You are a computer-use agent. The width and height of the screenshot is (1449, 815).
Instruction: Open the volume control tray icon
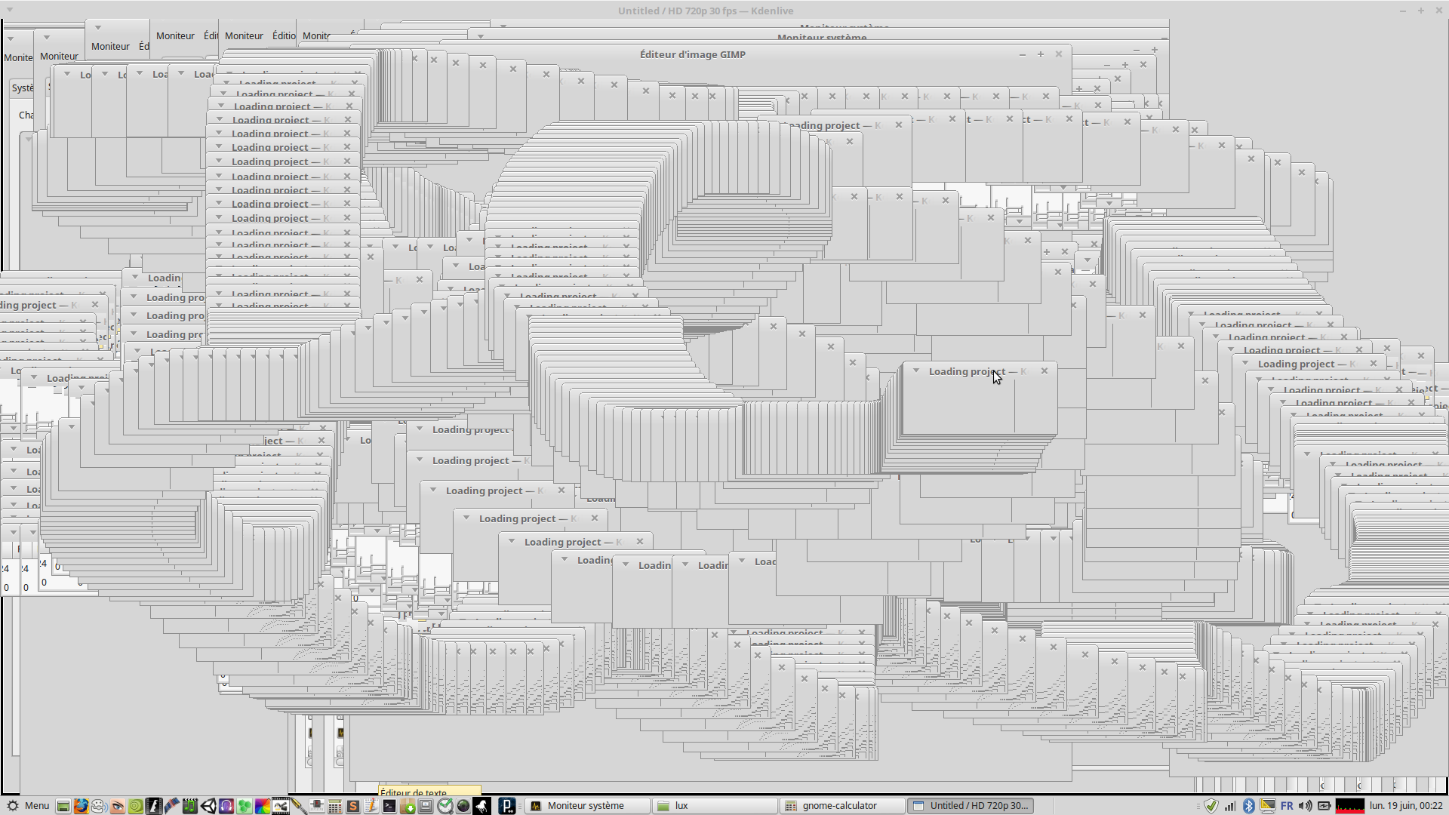(x=1305, y=806)
